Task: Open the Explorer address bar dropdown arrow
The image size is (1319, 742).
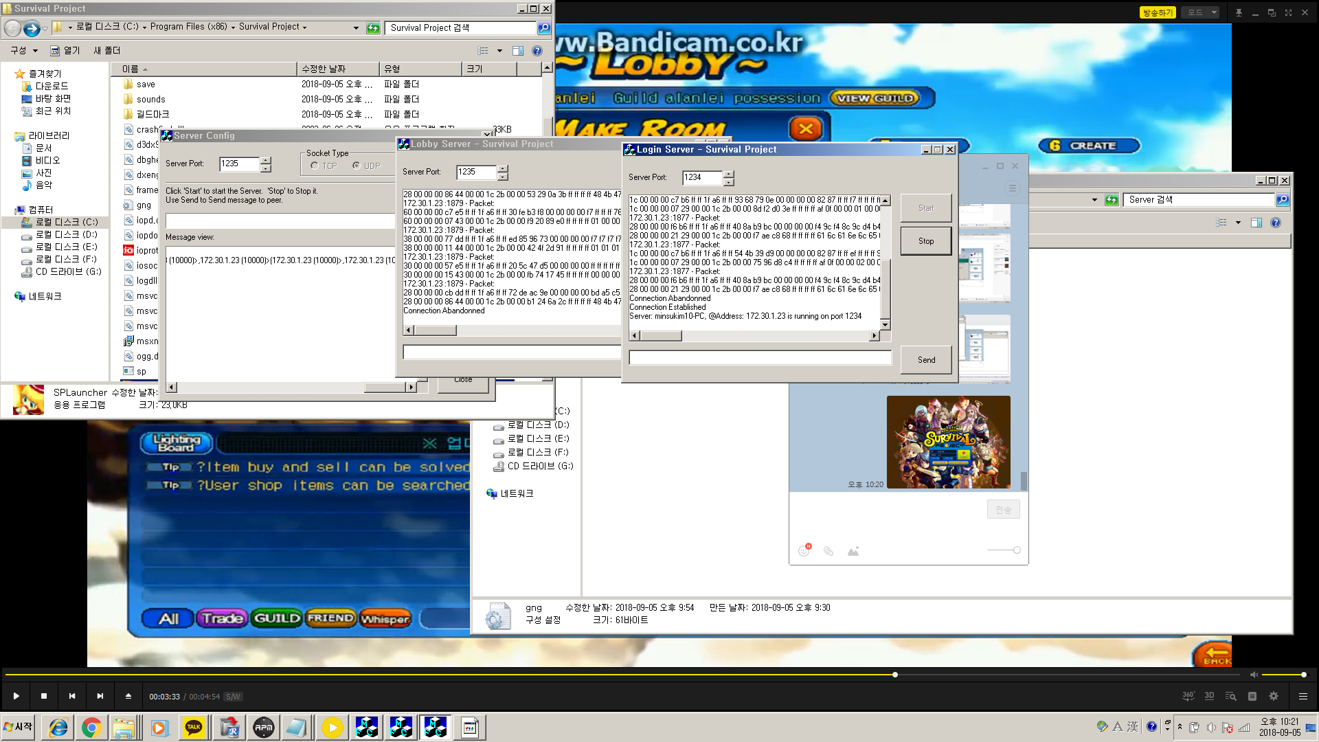Action: [356, 27]
